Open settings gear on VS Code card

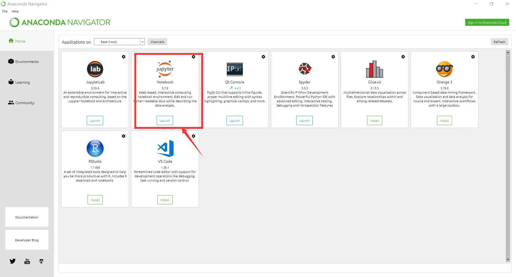tap(193, 136)
